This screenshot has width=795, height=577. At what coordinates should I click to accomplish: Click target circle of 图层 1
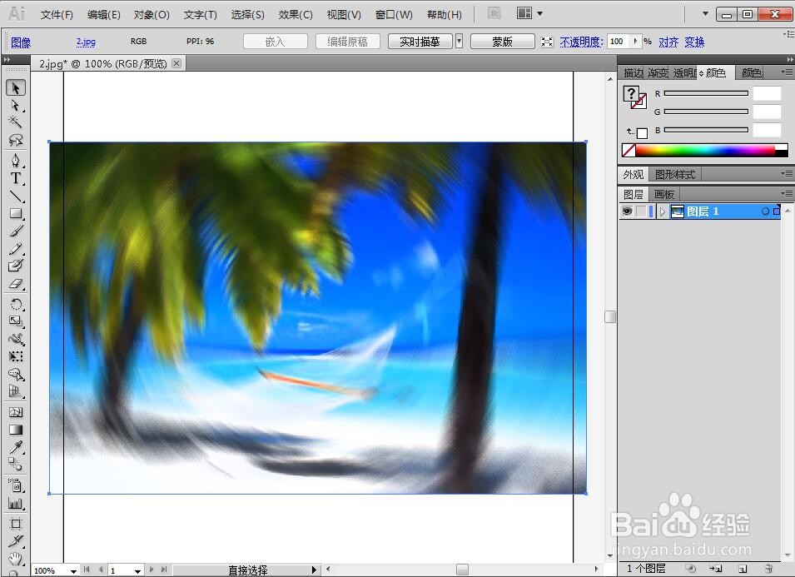(x=766, y=211)
